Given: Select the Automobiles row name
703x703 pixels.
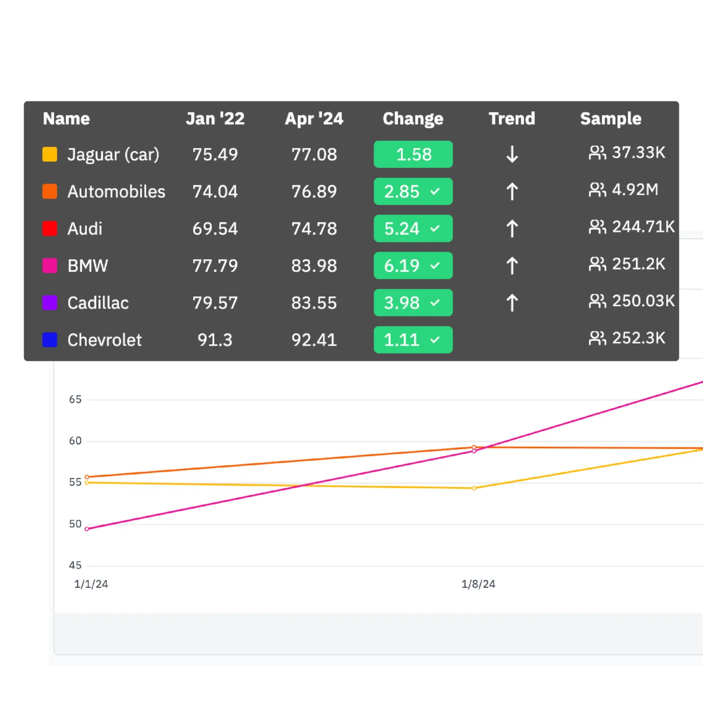Looking at the screenshot, I should [x=116, y=191].
